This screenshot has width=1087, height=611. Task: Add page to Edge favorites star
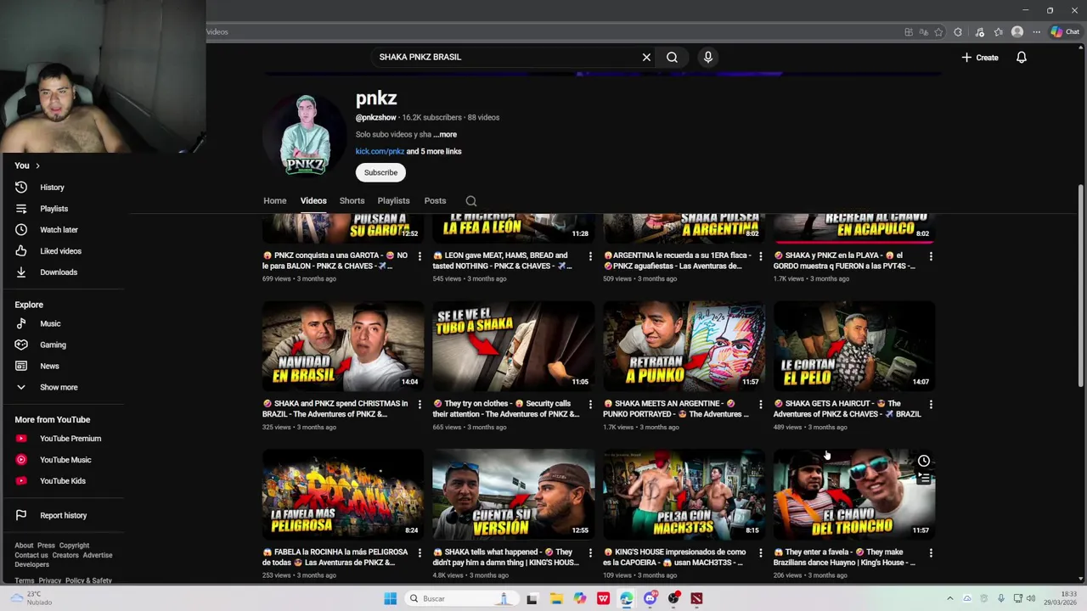[938, 32]
